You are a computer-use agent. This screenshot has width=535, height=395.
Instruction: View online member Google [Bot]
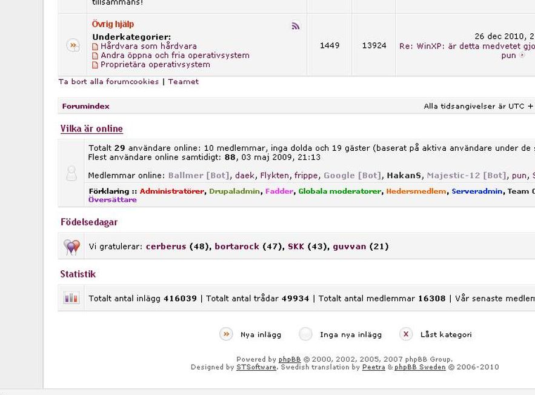tap(353, 175)
